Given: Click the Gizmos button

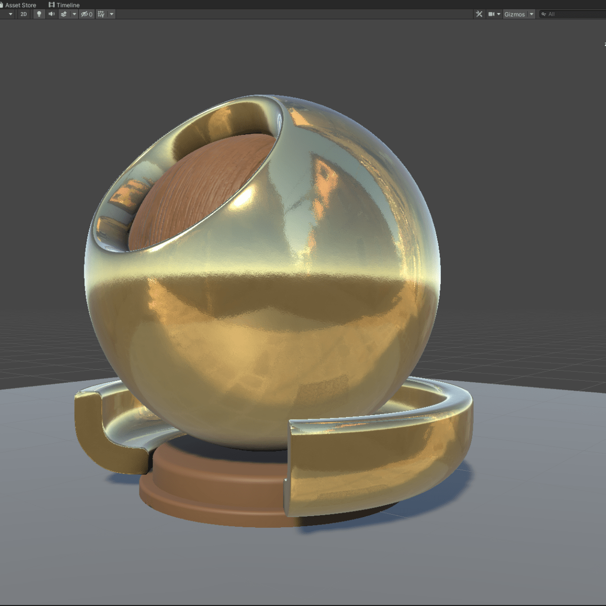Looking at the screenshot, I should [x=515, y=14].
